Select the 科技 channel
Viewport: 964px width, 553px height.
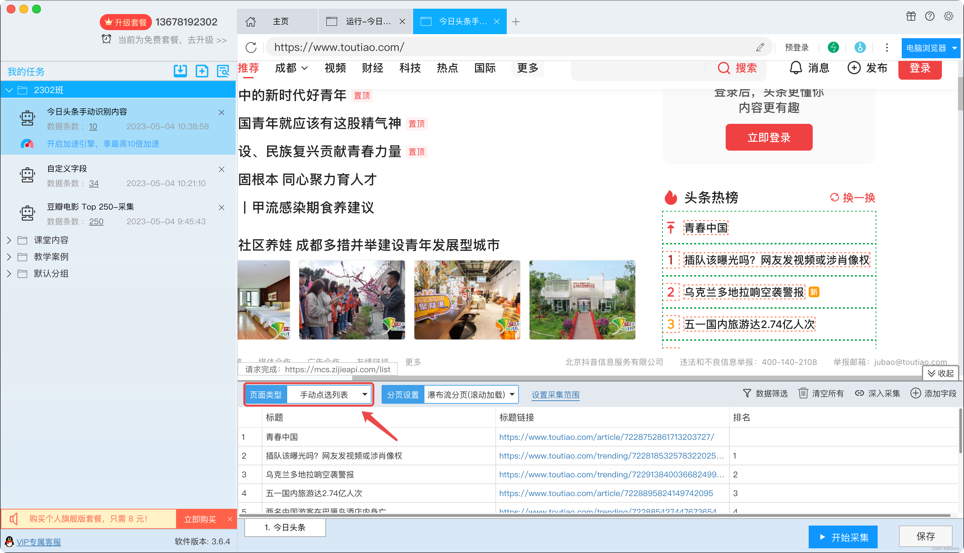coord(410,68)
